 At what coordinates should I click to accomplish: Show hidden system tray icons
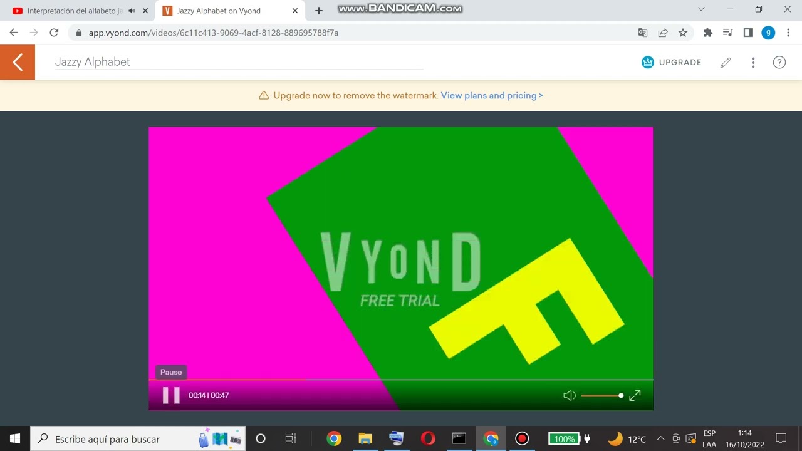click(x=660, y=438)
